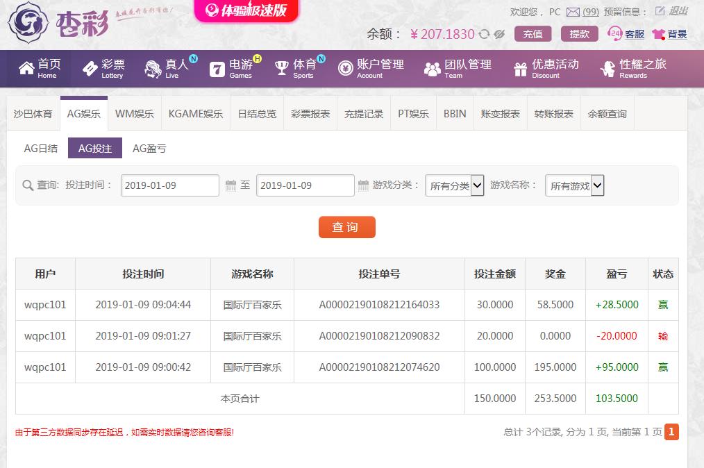
Task: Open the 性耀之旅 Rewards menu
Action: tap(633, 69)
